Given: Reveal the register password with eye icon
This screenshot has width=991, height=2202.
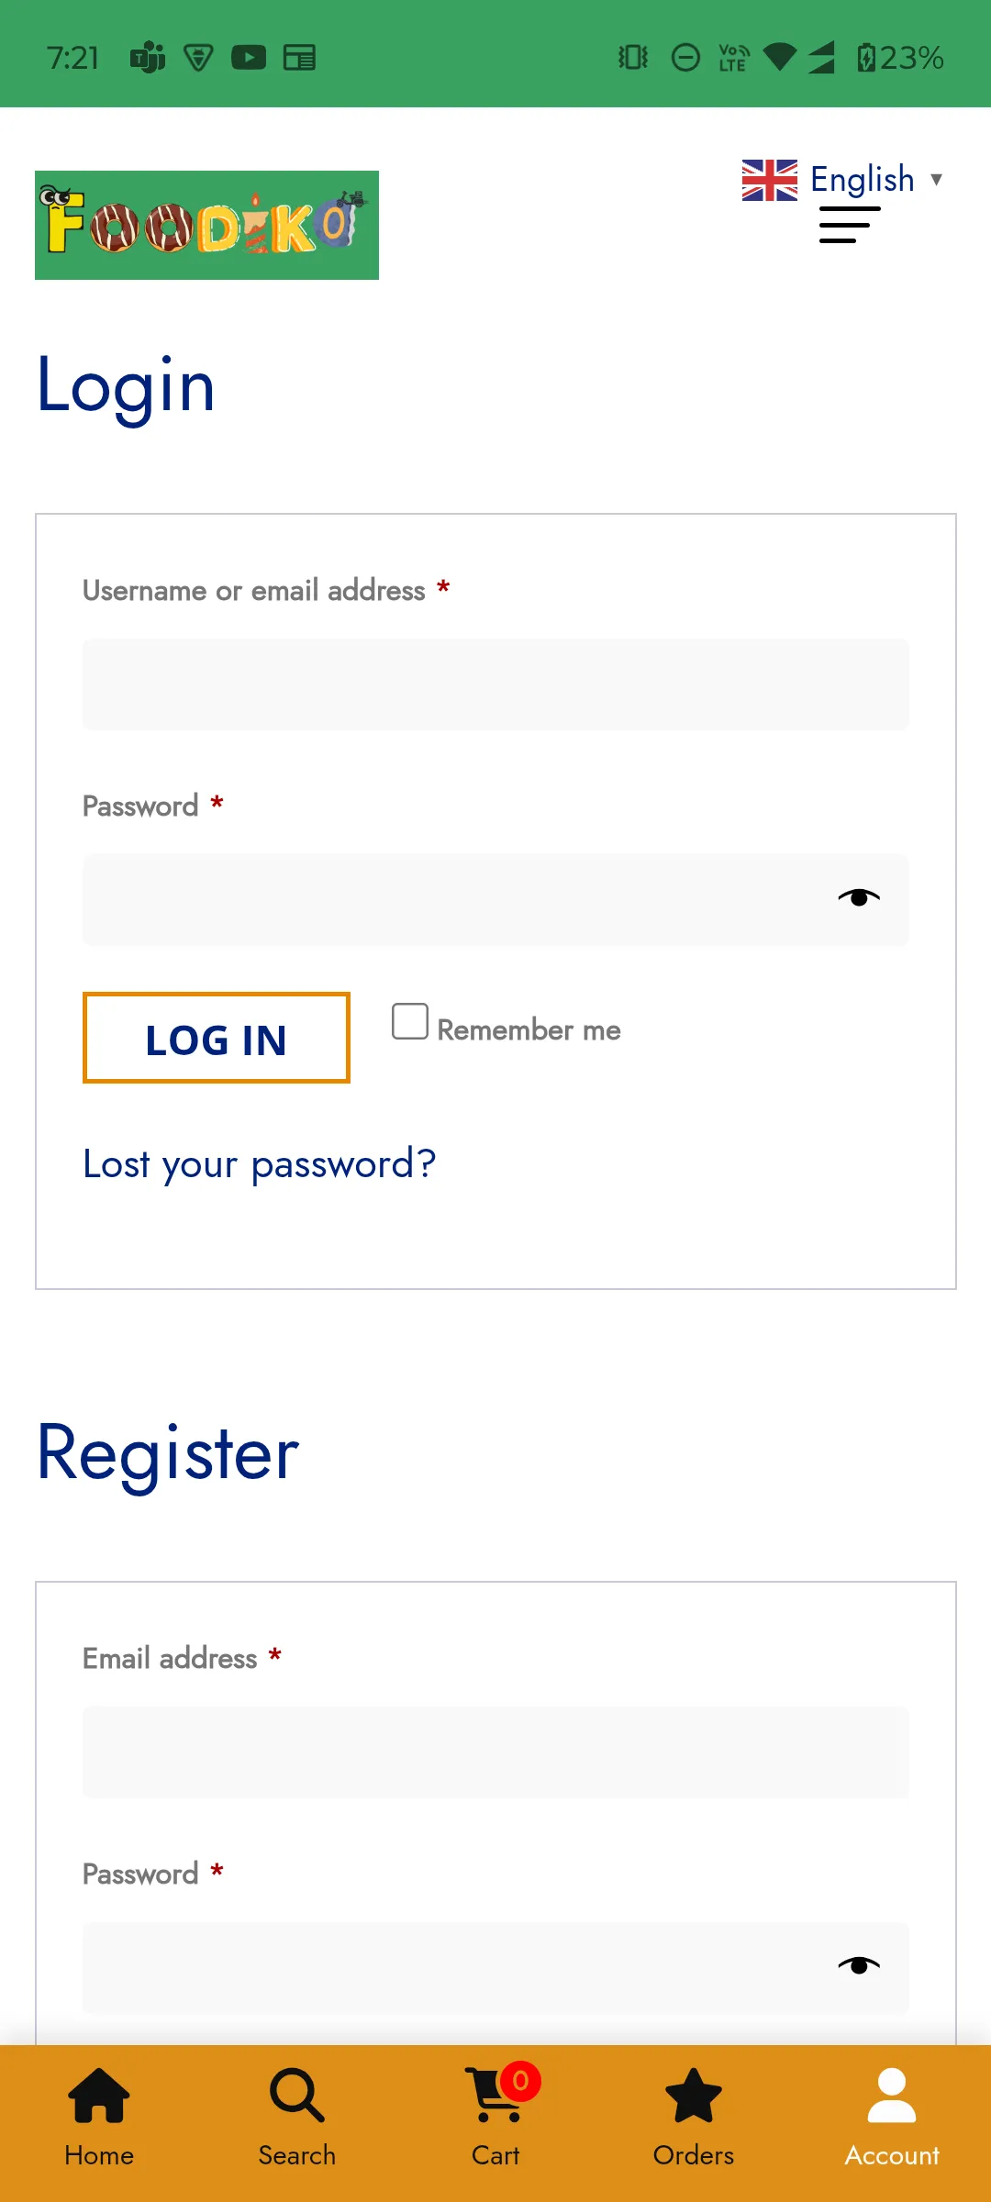Looking at the screenshot, I should [x=859, y=1965].
